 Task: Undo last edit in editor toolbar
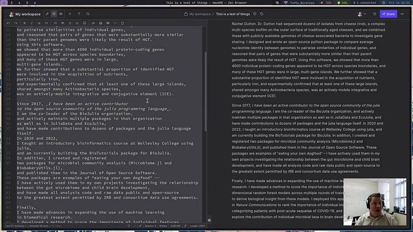point(8,23)
